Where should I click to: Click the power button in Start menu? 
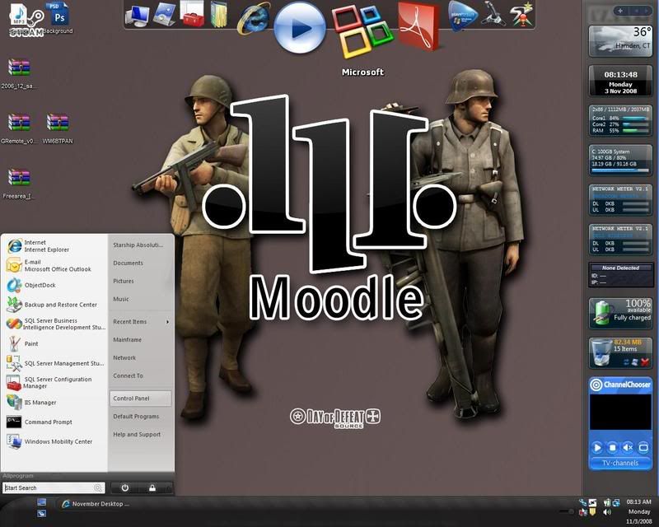(125, 487)
